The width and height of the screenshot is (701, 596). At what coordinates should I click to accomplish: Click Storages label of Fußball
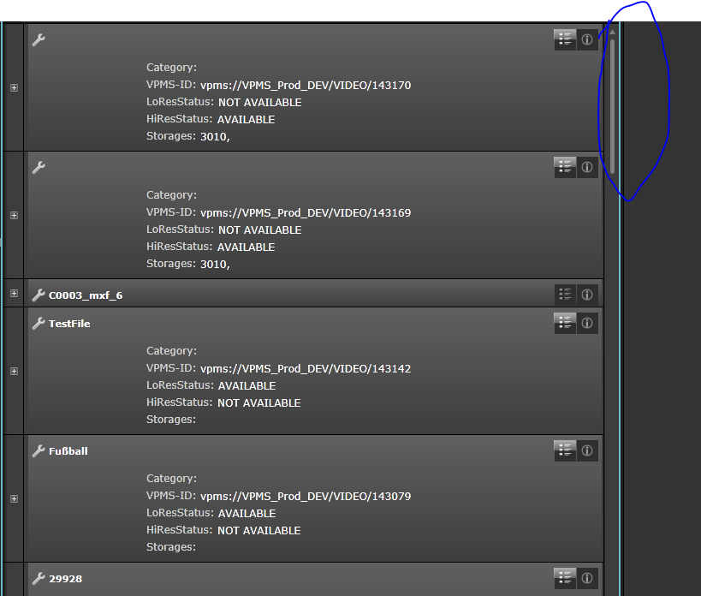click(171, 547)
